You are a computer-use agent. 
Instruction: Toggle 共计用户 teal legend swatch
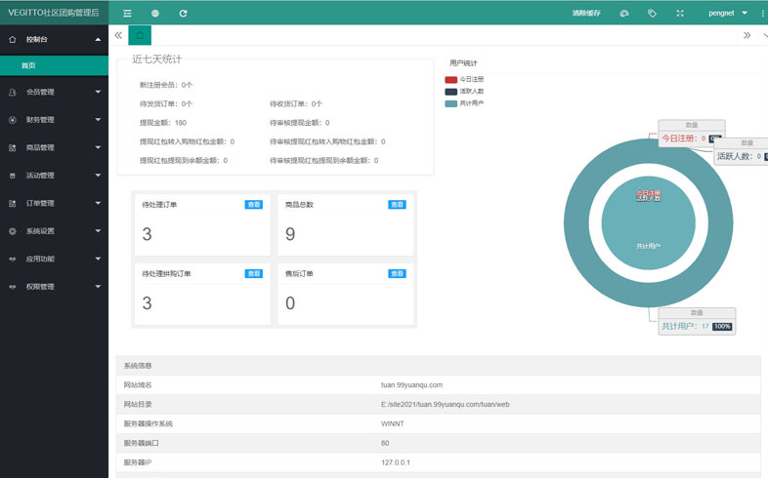[451, 103]
